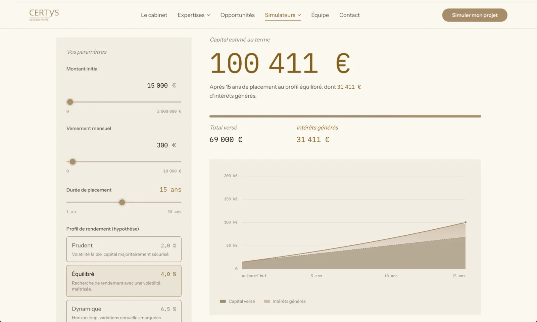Image resolution: width=537 pixels, height=322 pixels.
Task: Open the Certys logo homepage
Action: tap(44, 15)
